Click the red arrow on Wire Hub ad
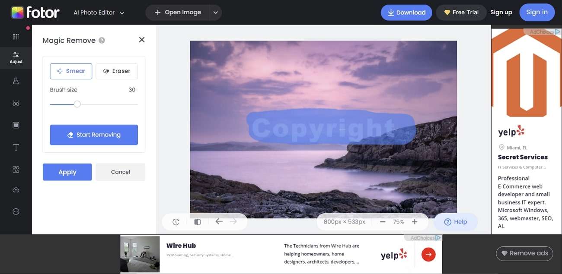Viewport: 562px width, 274px height. [428, 255]
